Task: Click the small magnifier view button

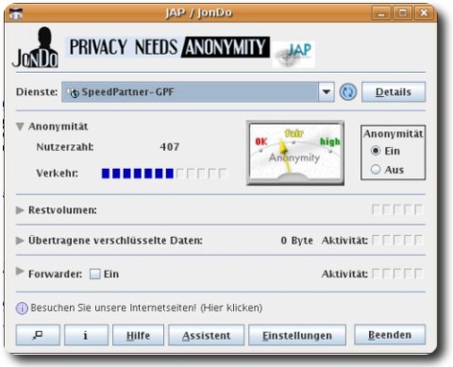Action: pos(38,335)
